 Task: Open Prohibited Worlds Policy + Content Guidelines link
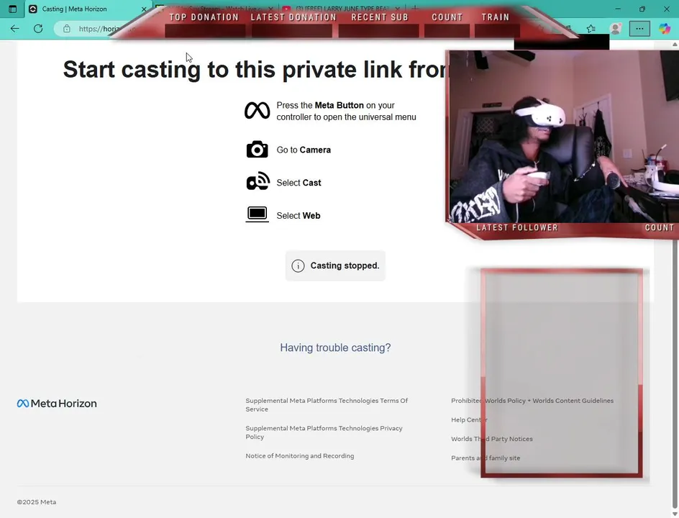532,401
